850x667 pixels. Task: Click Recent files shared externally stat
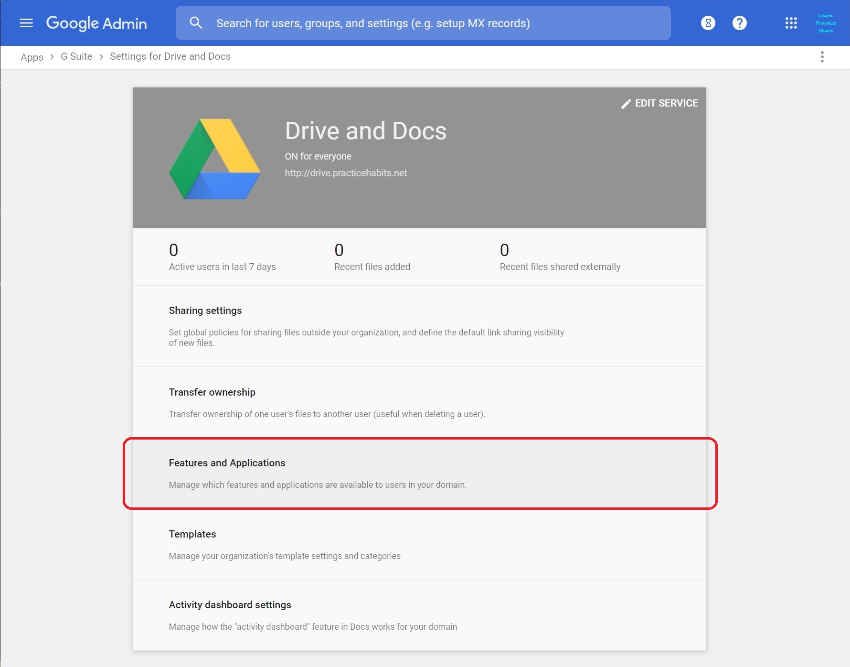pyautogui.click(x=560, y=257)
